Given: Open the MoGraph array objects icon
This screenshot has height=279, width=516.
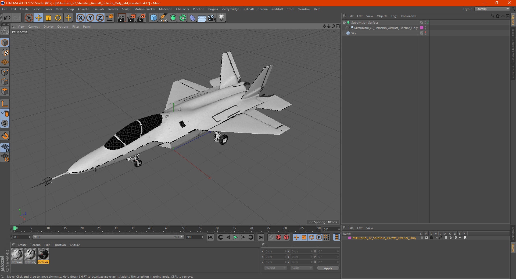Looking at the screenshot, I should pyautogui.click(x=183, y=18).
